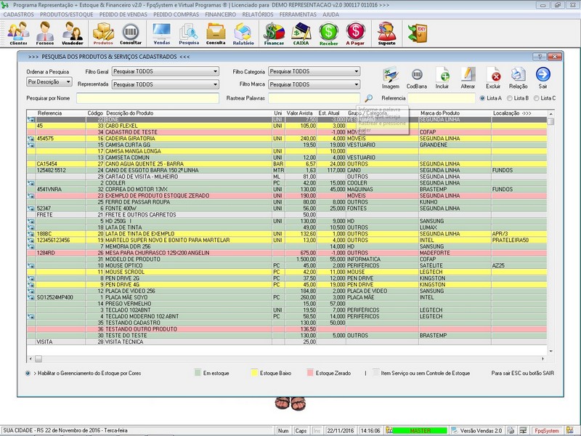Select the Lista B radio button
The width and height of the screenshot is (581, 436).
pyautogui.click(x=510, y=98)
